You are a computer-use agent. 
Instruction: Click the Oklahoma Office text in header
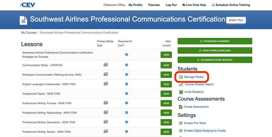tap(114, 5)
